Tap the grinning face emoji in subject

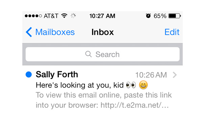point(143,85)
